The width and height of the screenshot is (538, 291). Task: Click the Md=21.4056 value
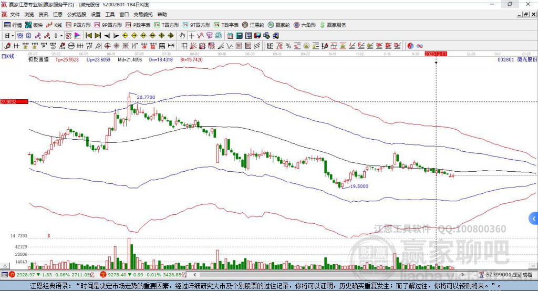tap(130, 59)
